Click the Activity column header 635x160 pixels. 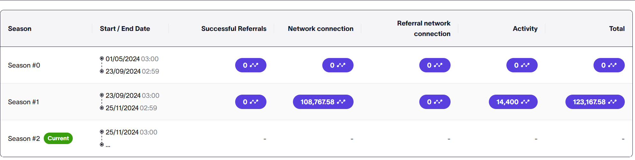point(525,29)
